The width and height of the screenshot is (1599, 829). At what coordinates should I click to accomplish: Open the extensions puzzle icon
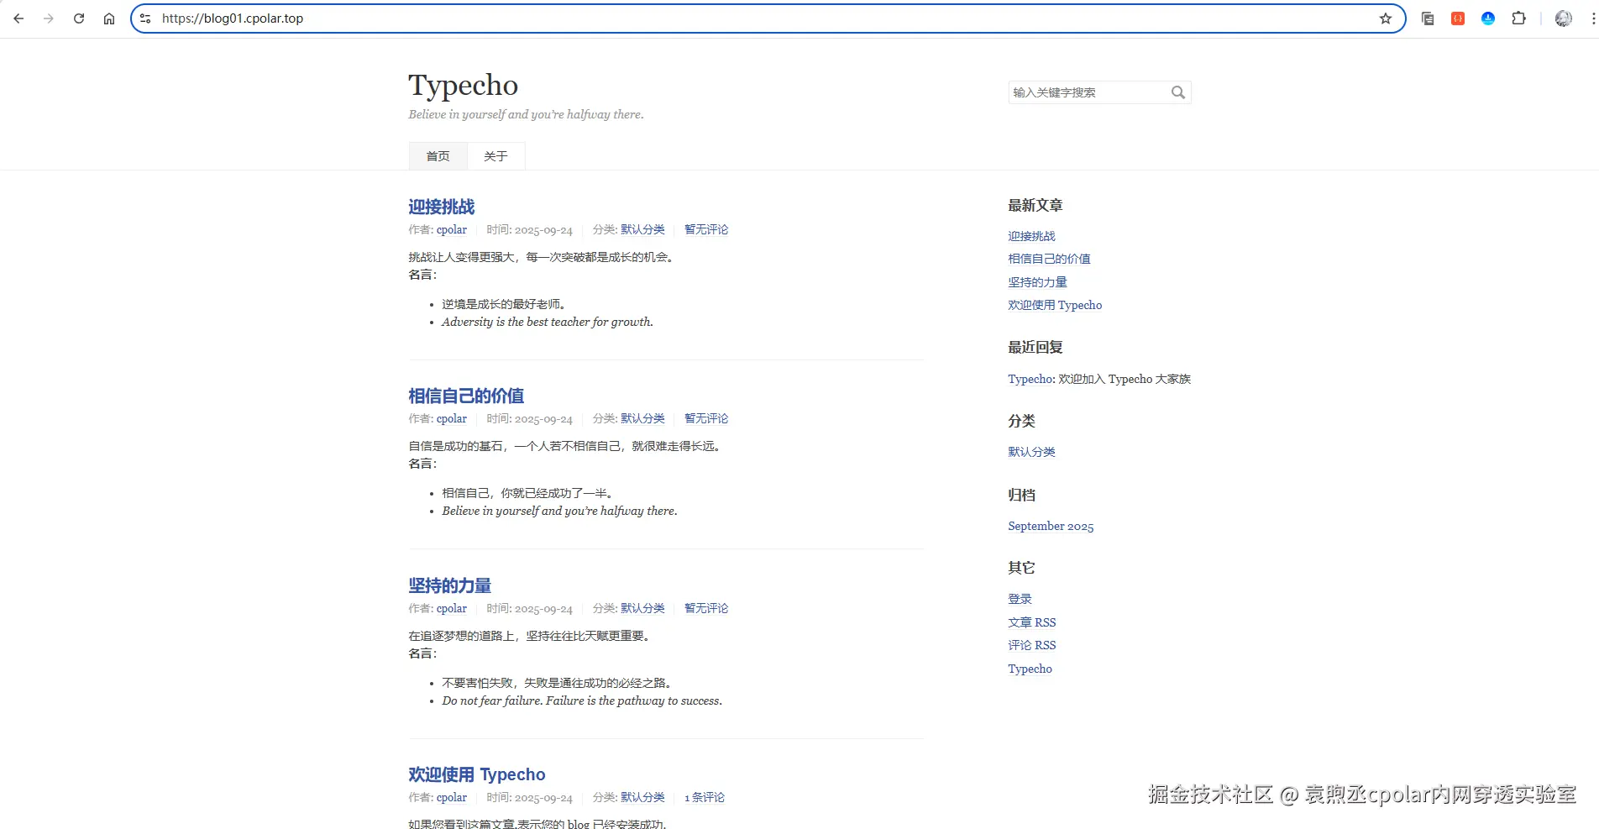pyautogui.click(x=1518, y=18)
